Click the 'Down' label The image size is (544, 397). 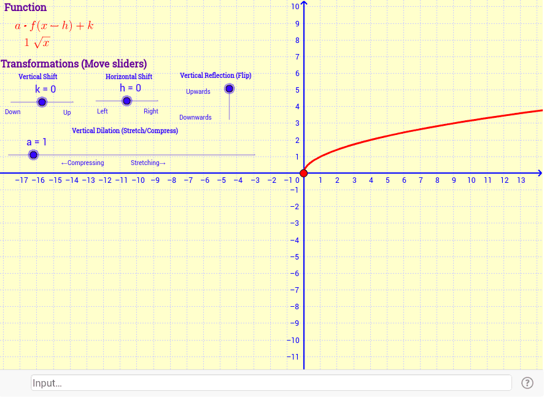point(13,112)
